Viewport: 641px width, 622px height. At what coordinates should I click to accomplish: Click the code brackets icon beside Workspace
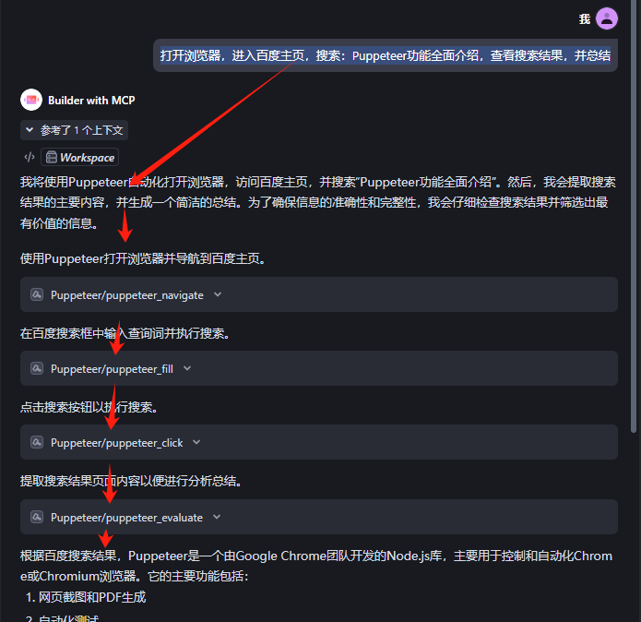pyautogui.click(x=30, y=157)
